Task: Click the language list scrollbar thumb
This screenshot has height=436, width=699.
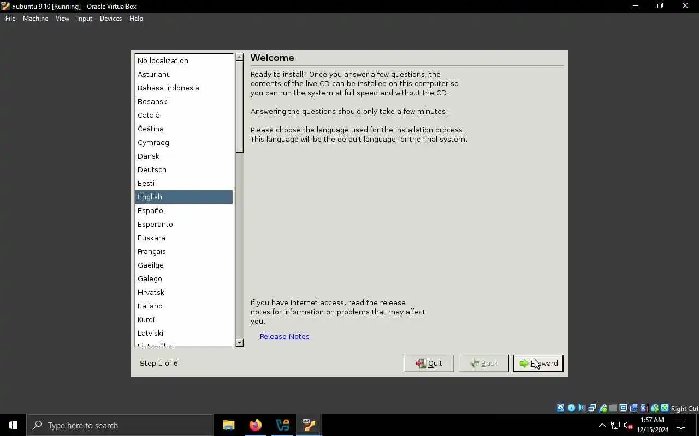Action: [x=239, y=106]
